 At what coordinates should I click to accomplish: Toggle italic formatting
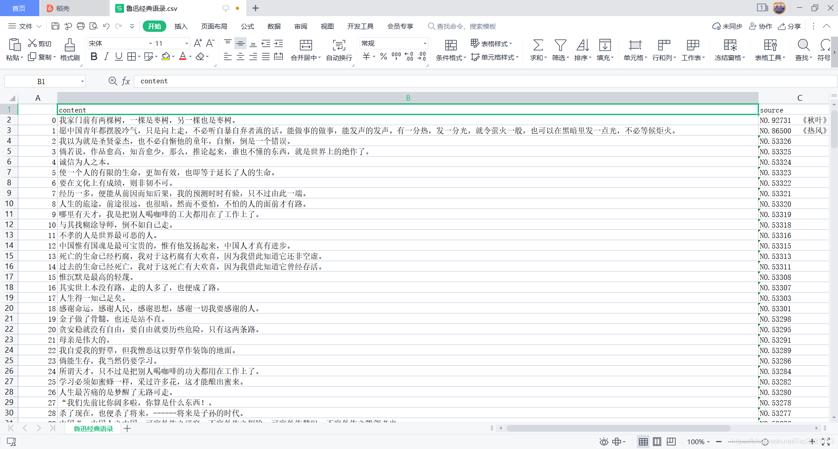click(x=106, y=56)
